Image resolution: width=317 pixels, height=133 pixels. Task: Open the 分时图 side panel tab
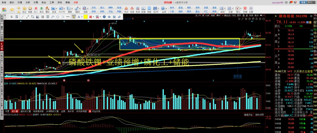[2, 37]
